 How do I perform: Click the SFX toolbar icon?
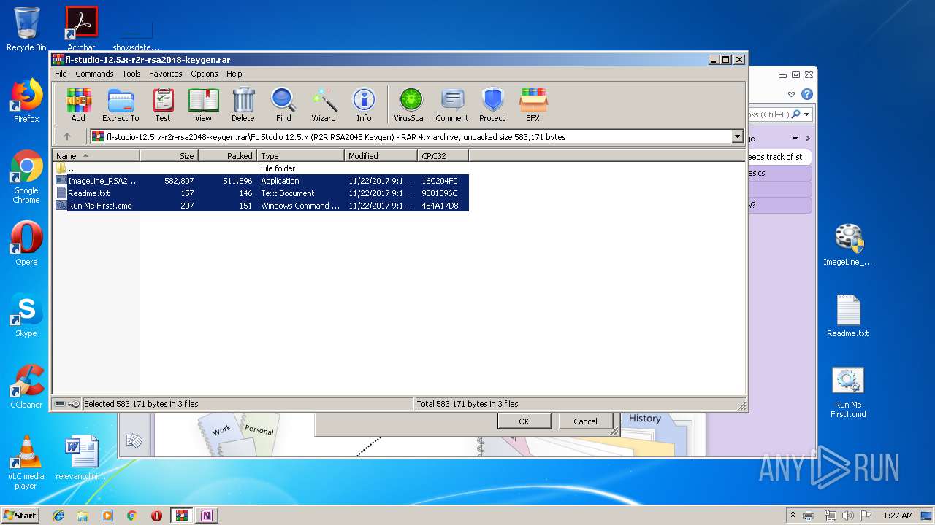(533, 104)
